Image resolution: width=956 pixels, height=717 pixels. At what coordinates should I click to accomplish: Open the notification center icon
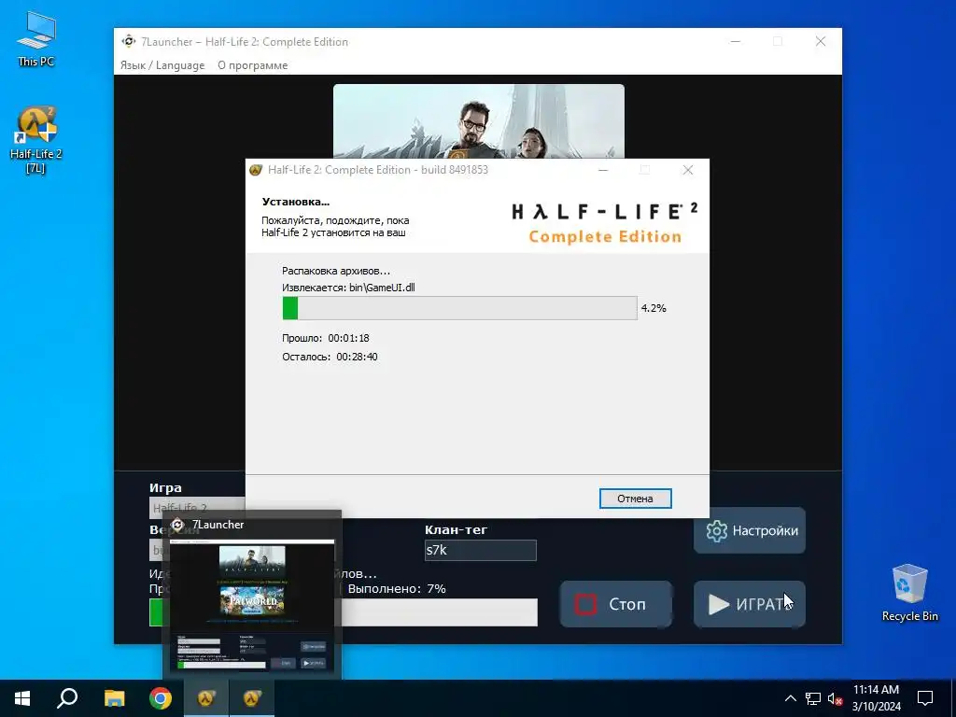pyautogui.click(x=925, y=698)
